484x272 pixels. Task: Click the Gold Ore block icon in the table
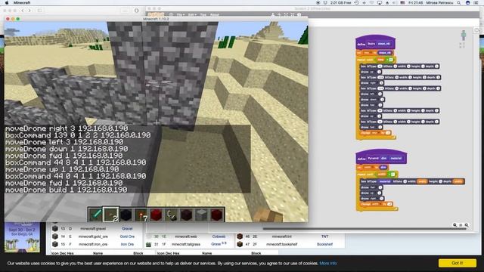click(x=55, y=236)
